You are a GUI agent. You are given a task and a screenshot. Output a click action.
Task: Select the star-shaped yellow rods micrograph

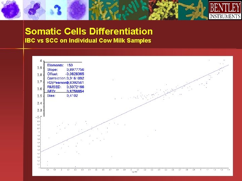193,10
